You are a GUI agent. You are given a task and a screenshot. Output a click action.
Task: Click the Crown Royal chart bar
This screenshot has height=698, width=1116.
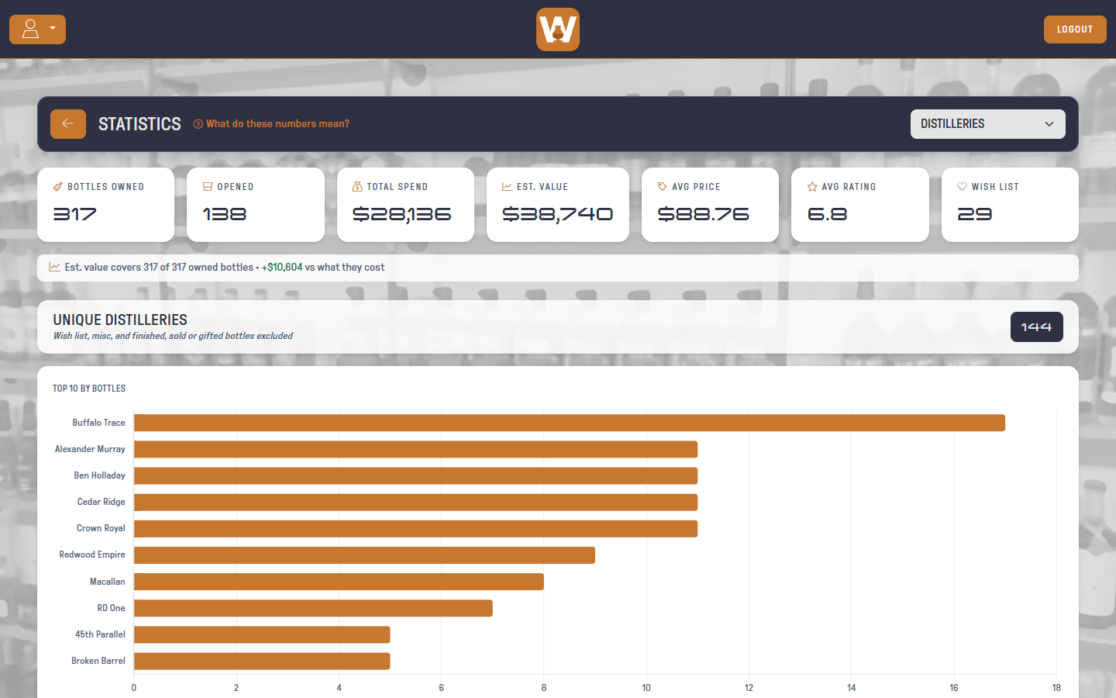[415, 529]
